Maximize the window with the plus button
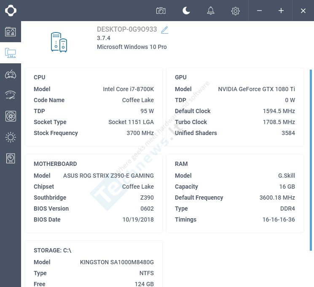Viewport: 314px width, 287px height. [x=281, y=11]
